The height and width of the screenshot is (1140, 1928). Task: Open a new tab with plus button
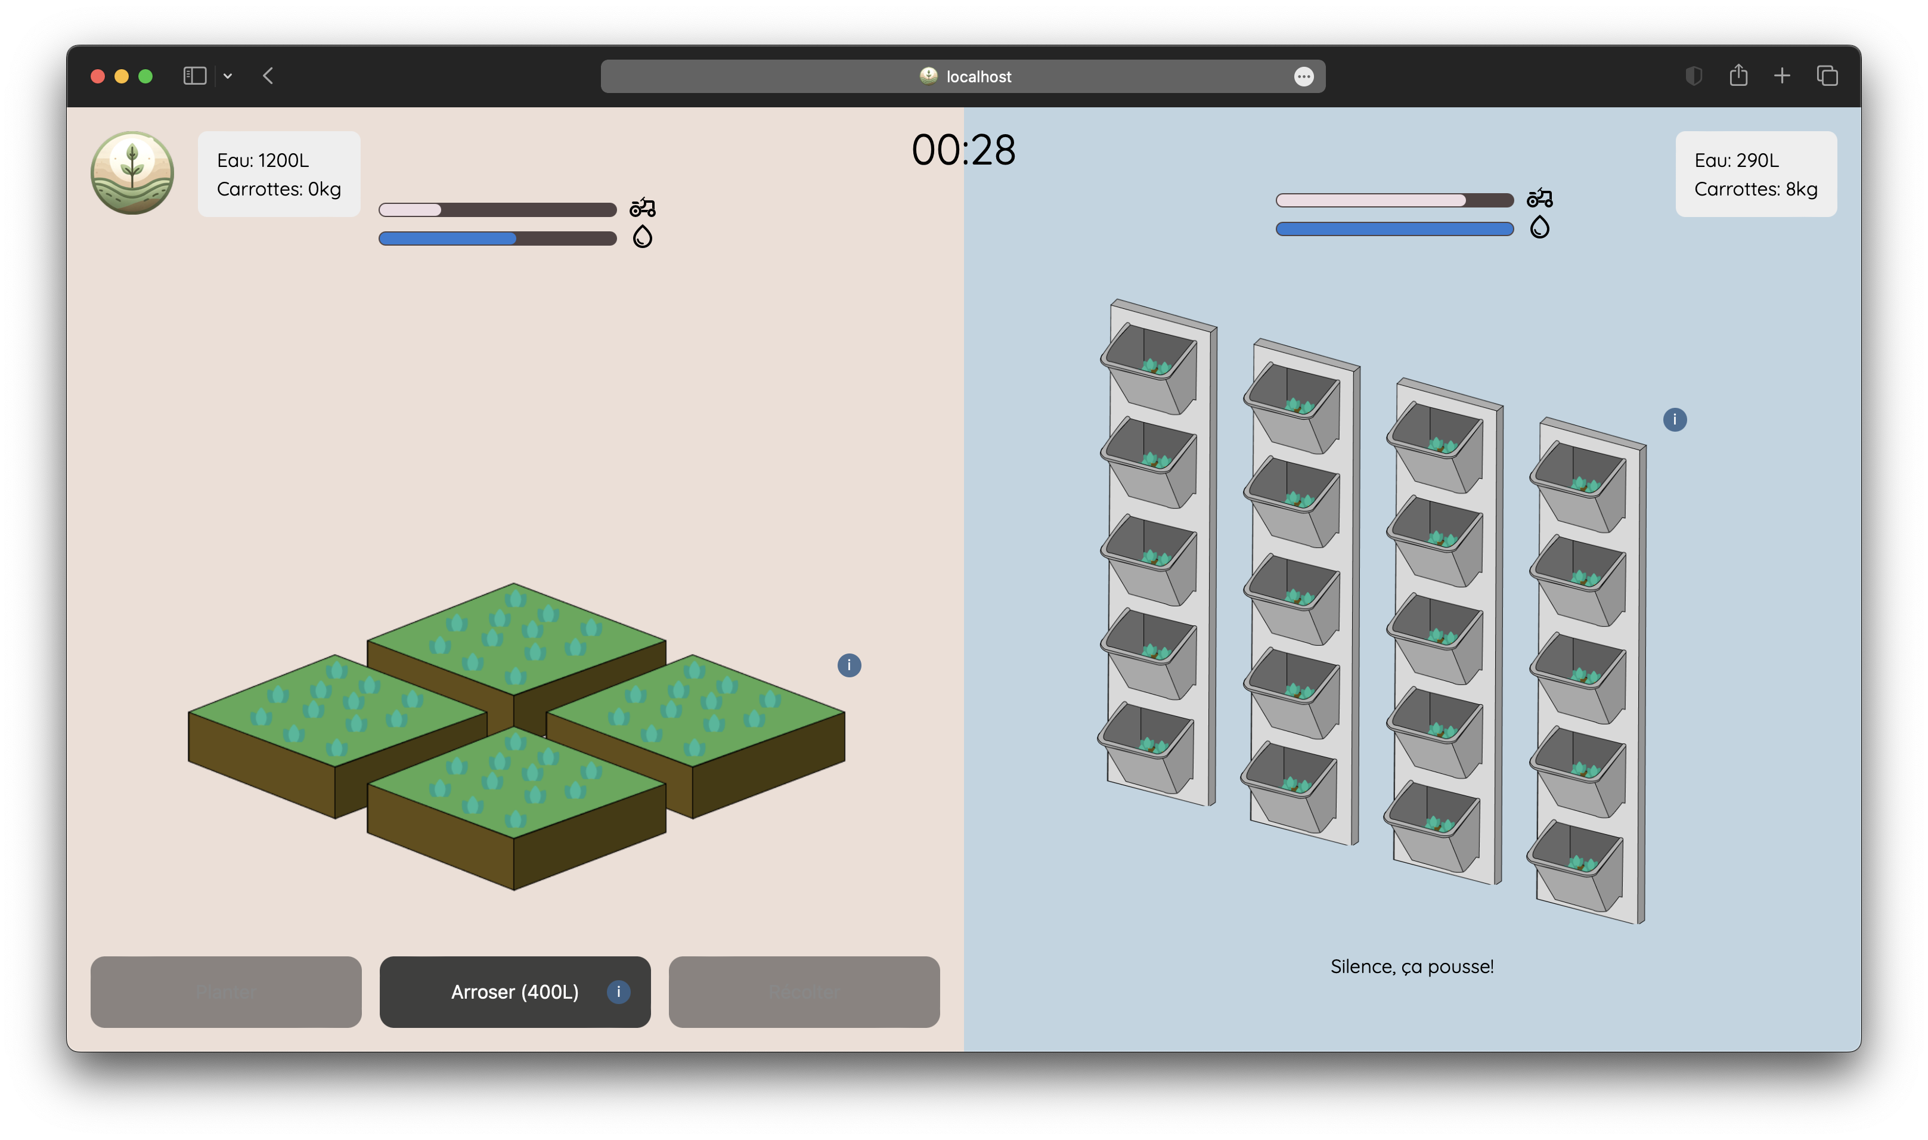pos(1782,76)
